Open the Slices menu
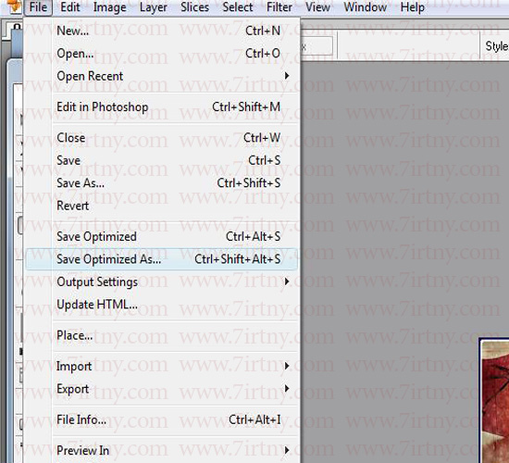 (x=194, y=7)
